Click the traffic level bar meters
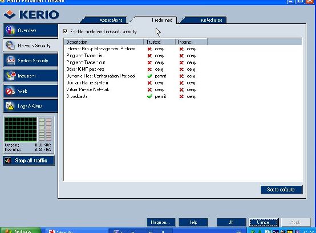Screen dimensions: 316x233 (x=45, y=129)
